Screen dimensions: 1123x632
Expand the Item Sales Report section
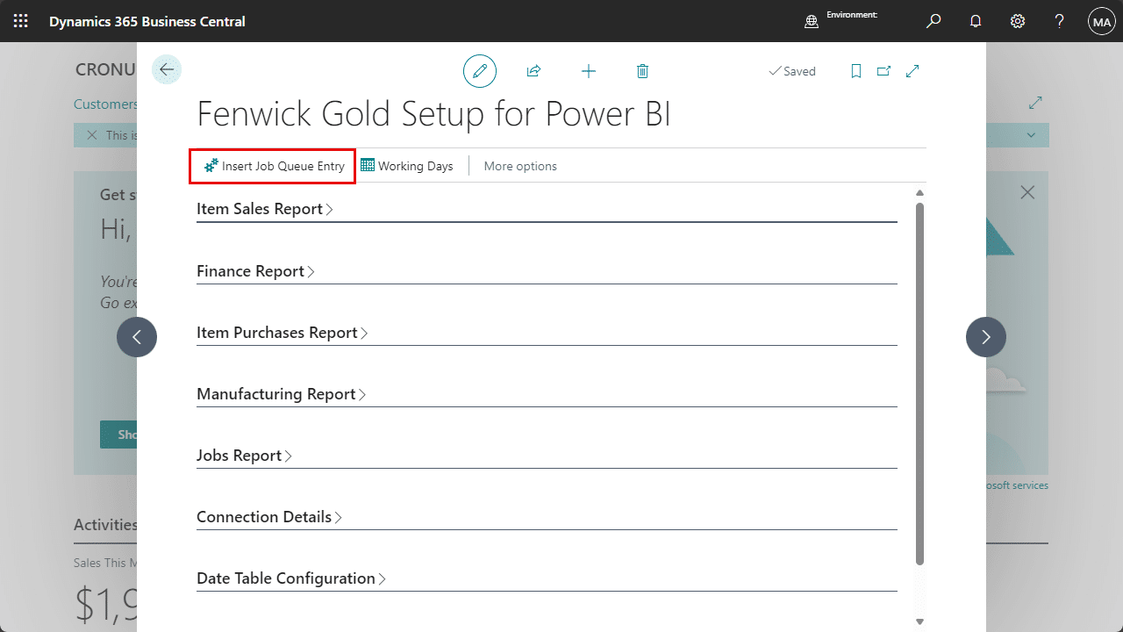tap(265, 209)
